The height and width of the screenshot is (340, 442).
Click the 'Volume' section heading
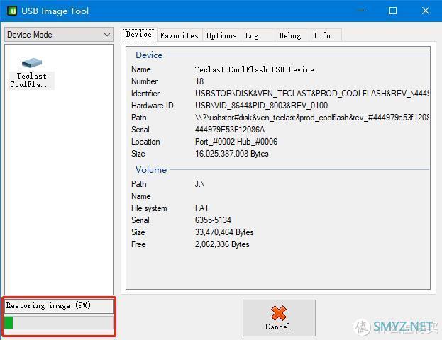151,170
